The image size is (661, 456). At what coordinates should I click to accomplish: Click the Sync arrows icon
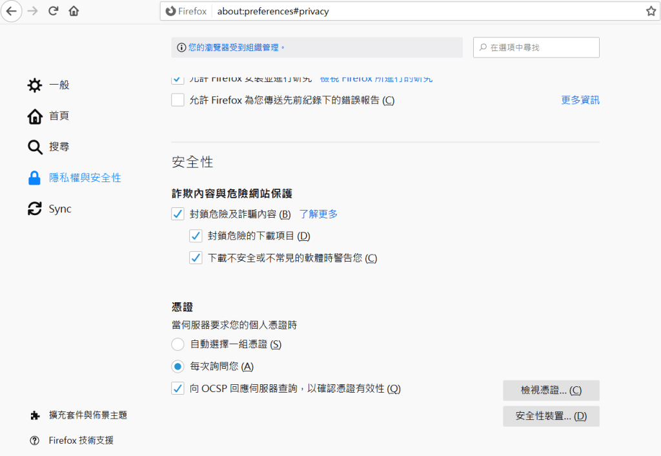point(35,209)
